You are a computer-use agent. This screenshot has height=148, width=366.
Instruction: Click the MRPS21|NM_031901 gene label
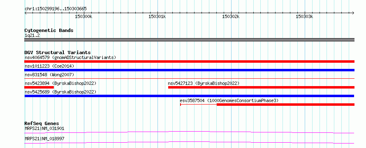pos(44,128)
